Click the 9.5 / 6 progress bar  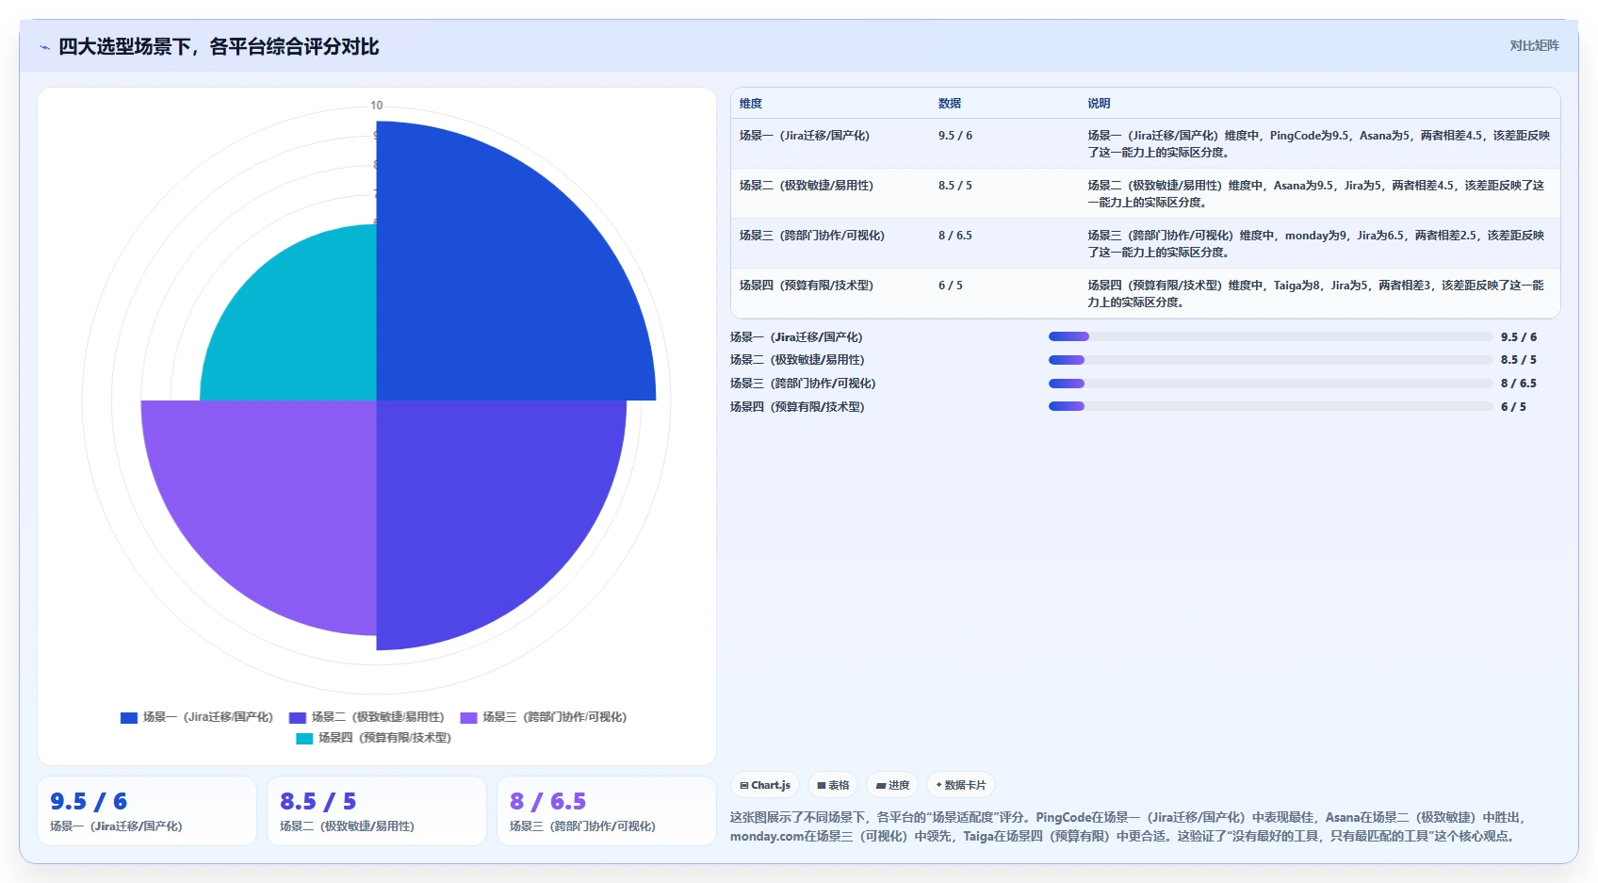1270,336
